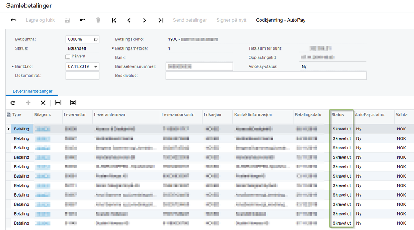Go to previous record arrow
Image resolution: width=414 pixels, height=230 pixels.
point(129,20)
